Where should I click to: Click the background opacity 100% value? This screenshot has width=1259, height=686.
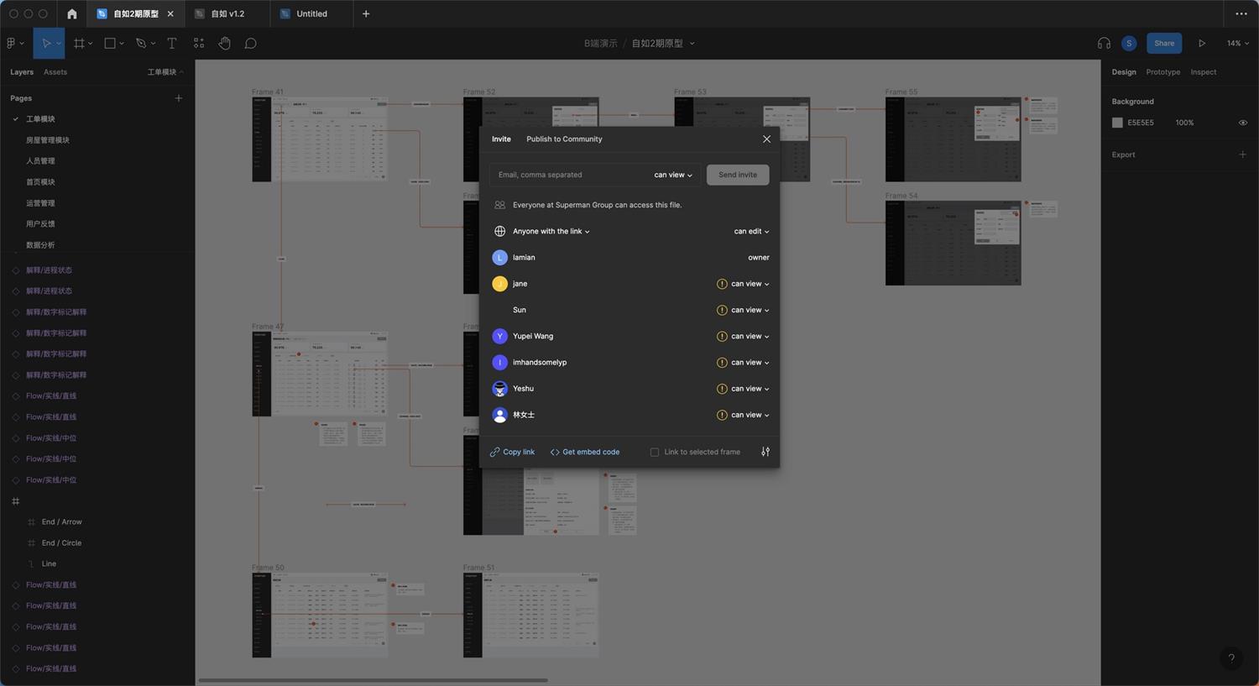(x=1184, y=123)
